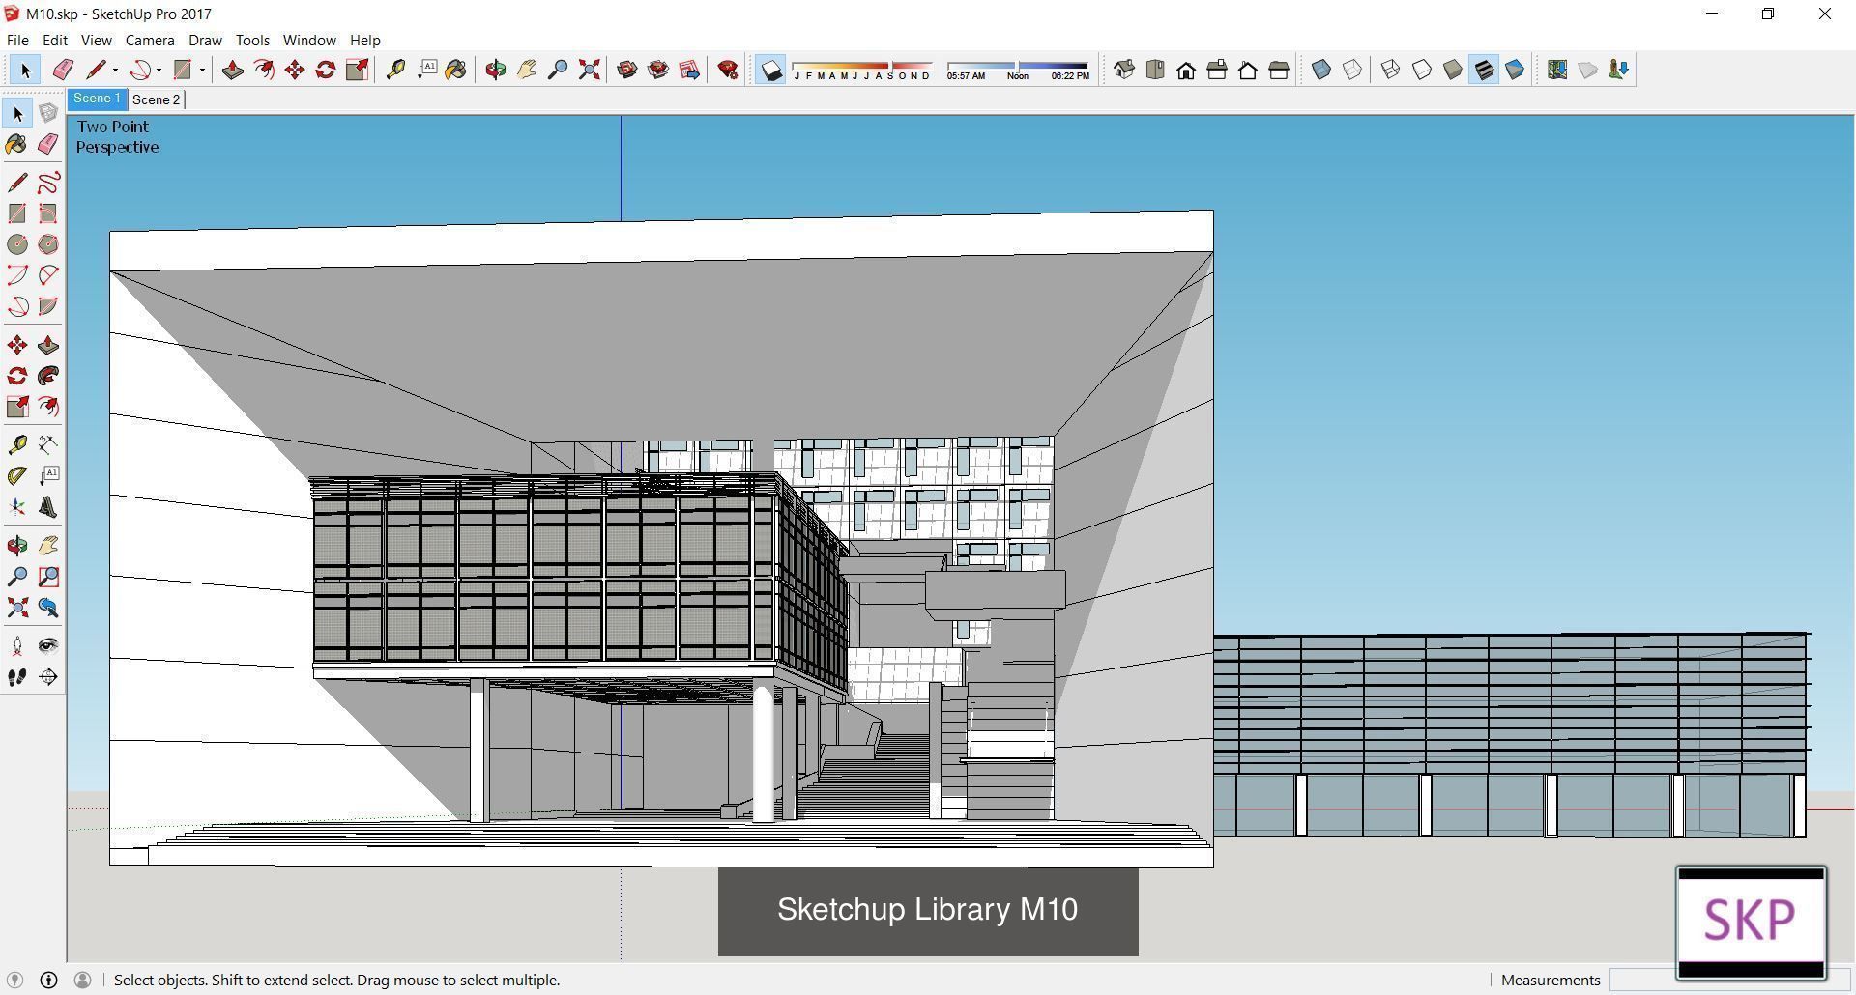Enable Shaded With Textures style

point(1484,70)
